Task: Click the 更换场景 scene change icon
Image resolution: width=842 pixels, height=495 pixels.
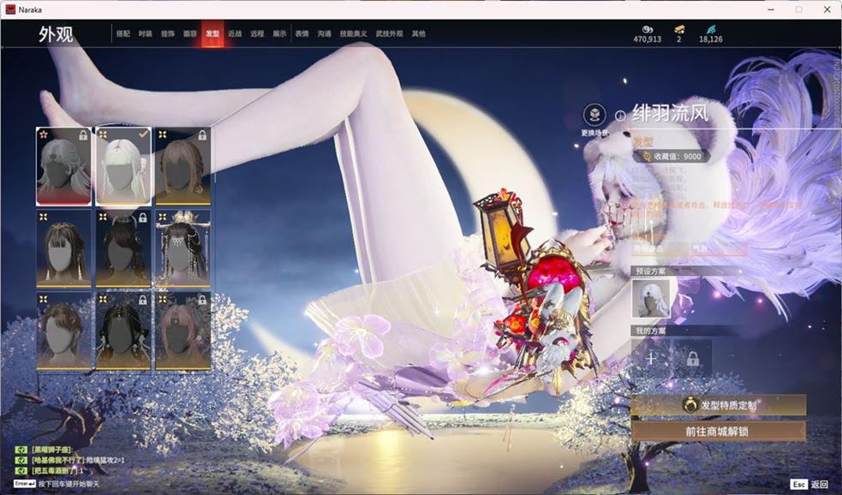Action: tap(594, 115)
